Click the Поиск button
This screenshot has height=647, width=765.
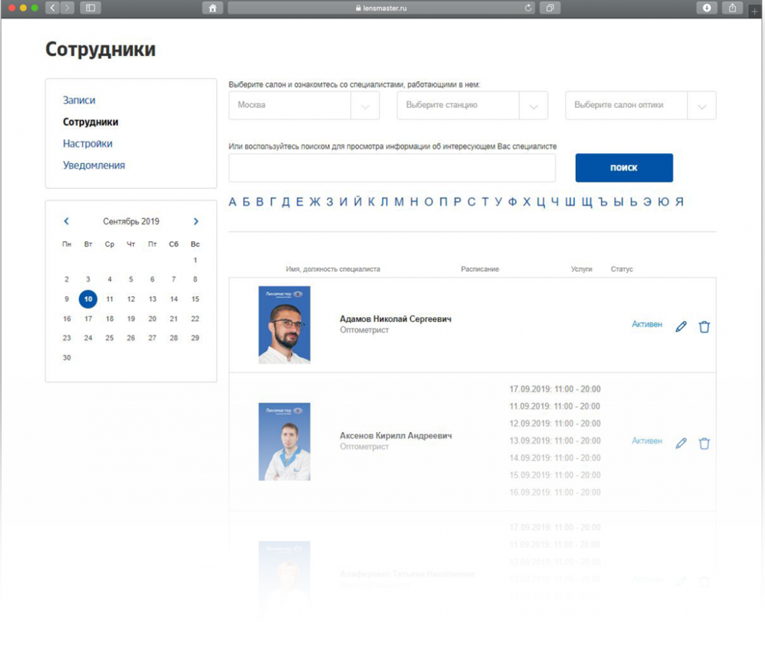[x=624, y=168]
